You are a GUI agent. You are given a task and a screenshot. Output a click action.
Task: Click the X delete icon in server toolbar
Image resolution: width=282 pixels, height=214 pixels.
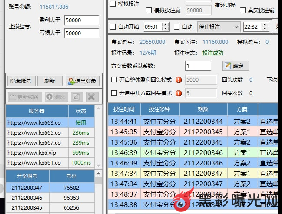[91, 97]
